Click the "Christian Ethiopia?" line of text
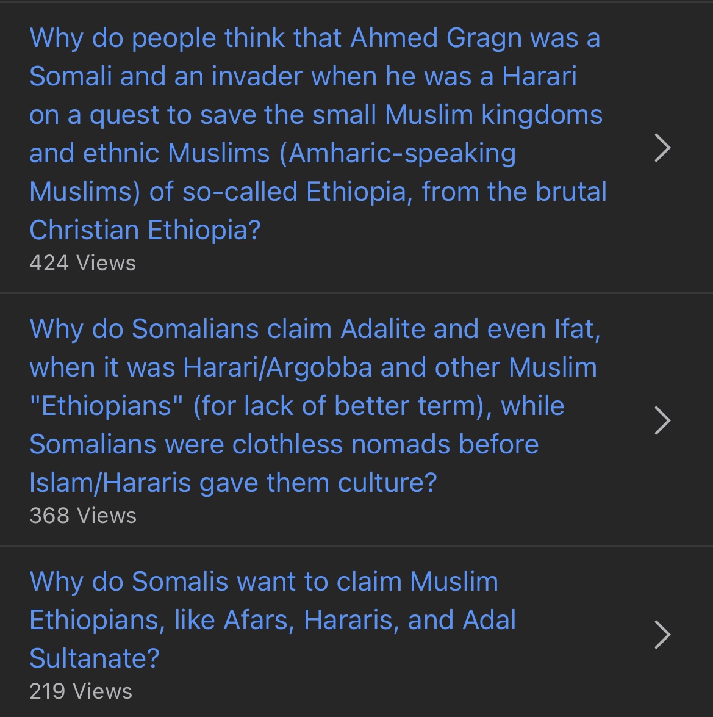 click(x=145, y=230)
